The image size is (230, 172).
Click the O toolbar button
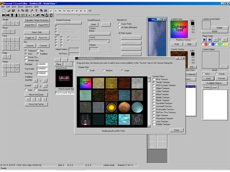click(77, 11)
